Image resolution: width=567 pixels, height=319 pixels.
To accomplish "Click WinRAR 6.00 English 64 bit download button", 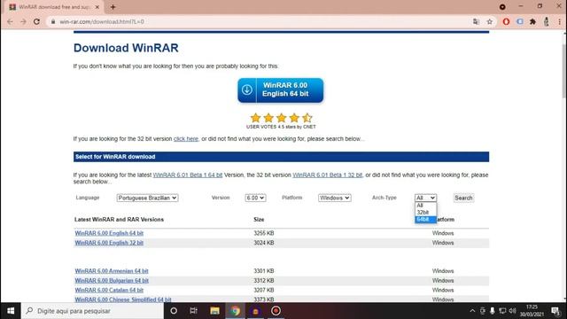I will tap(280, 90).
